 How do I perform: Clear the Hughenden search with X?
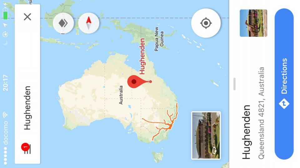point(27,17)
